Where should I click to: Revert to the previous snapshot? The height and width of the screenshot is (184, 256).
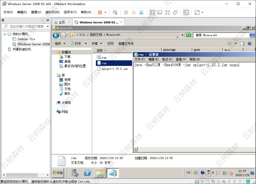pos(134,12)
